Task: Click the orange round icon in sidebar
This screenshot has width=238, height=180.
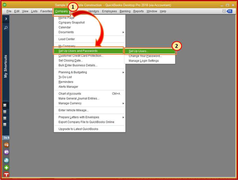Action: click(6, 145)
